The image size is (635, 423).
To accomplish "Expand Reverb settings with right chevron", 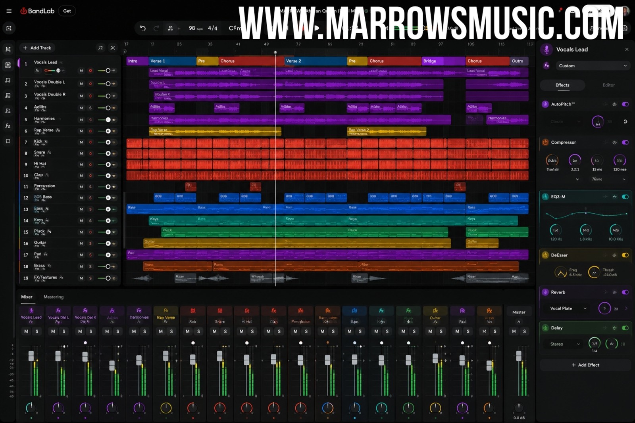I will pyautogui.click(x=627, y=308).
